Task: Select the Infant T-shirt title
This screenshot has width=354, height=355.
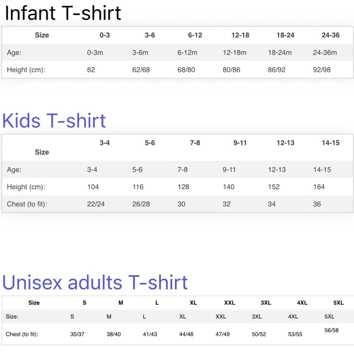Action: click(x=63, y=13)
